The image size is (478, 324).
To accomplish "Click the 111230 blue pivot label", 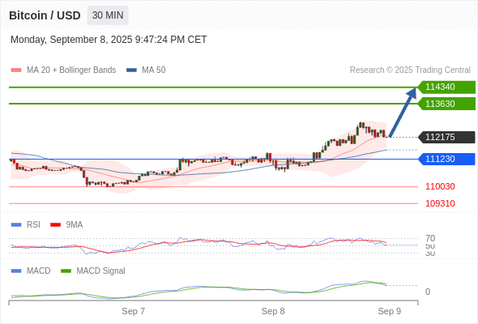I will [446, 159].
